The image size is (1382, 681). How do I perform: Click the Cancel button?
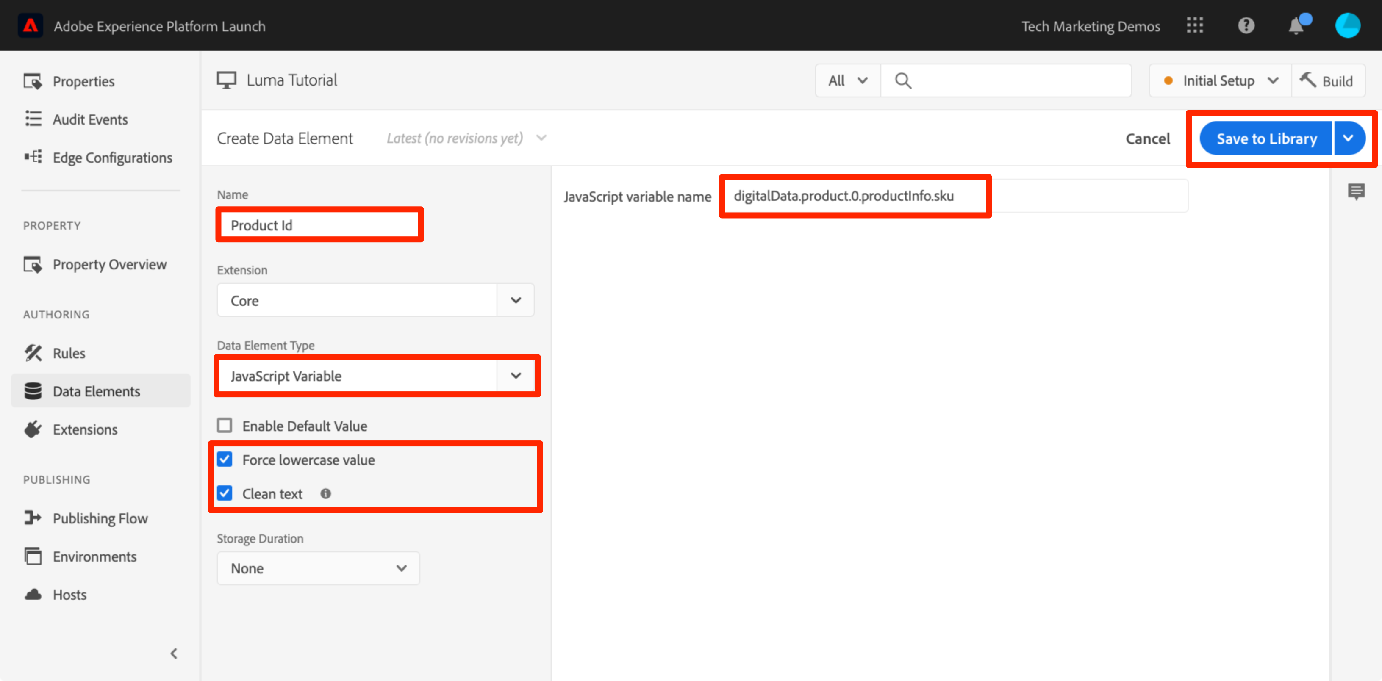1147,139
